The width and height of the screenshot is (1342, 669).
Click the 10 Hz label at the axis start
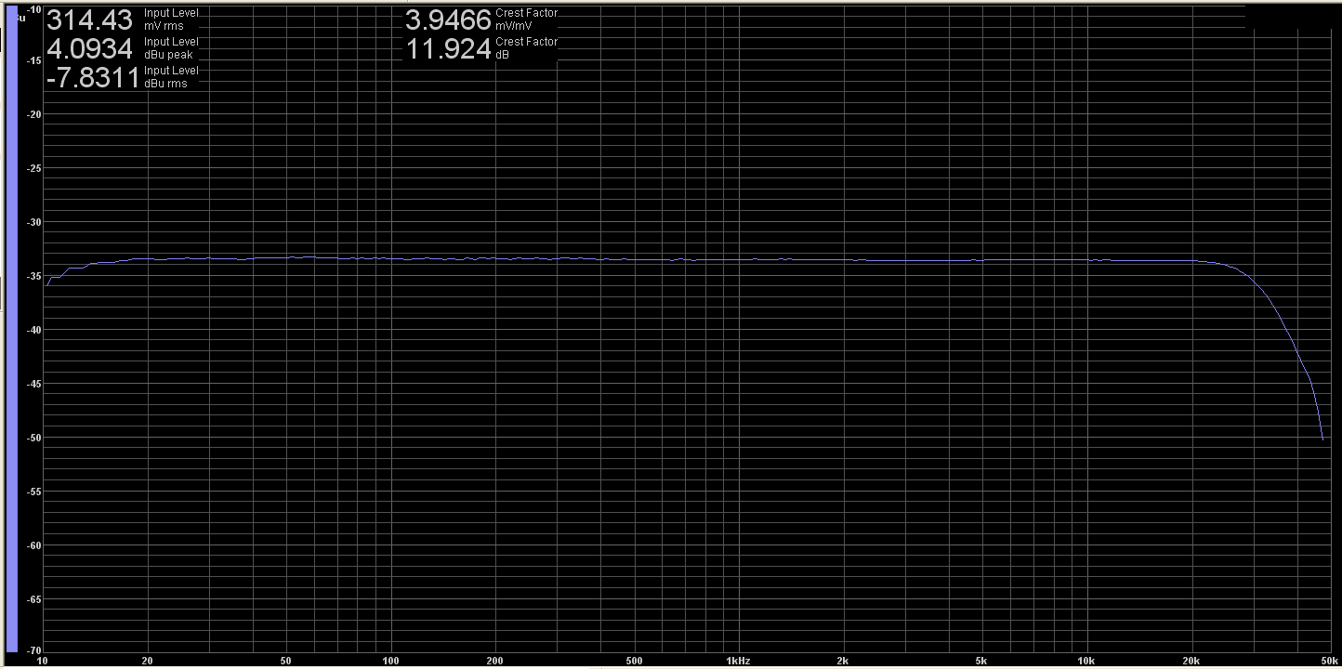(x=42, y=661)
